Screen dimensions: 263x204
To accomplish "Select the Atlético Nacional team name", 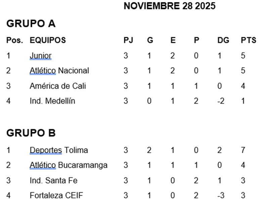I will pyautogui.click(x=59, y=71).
